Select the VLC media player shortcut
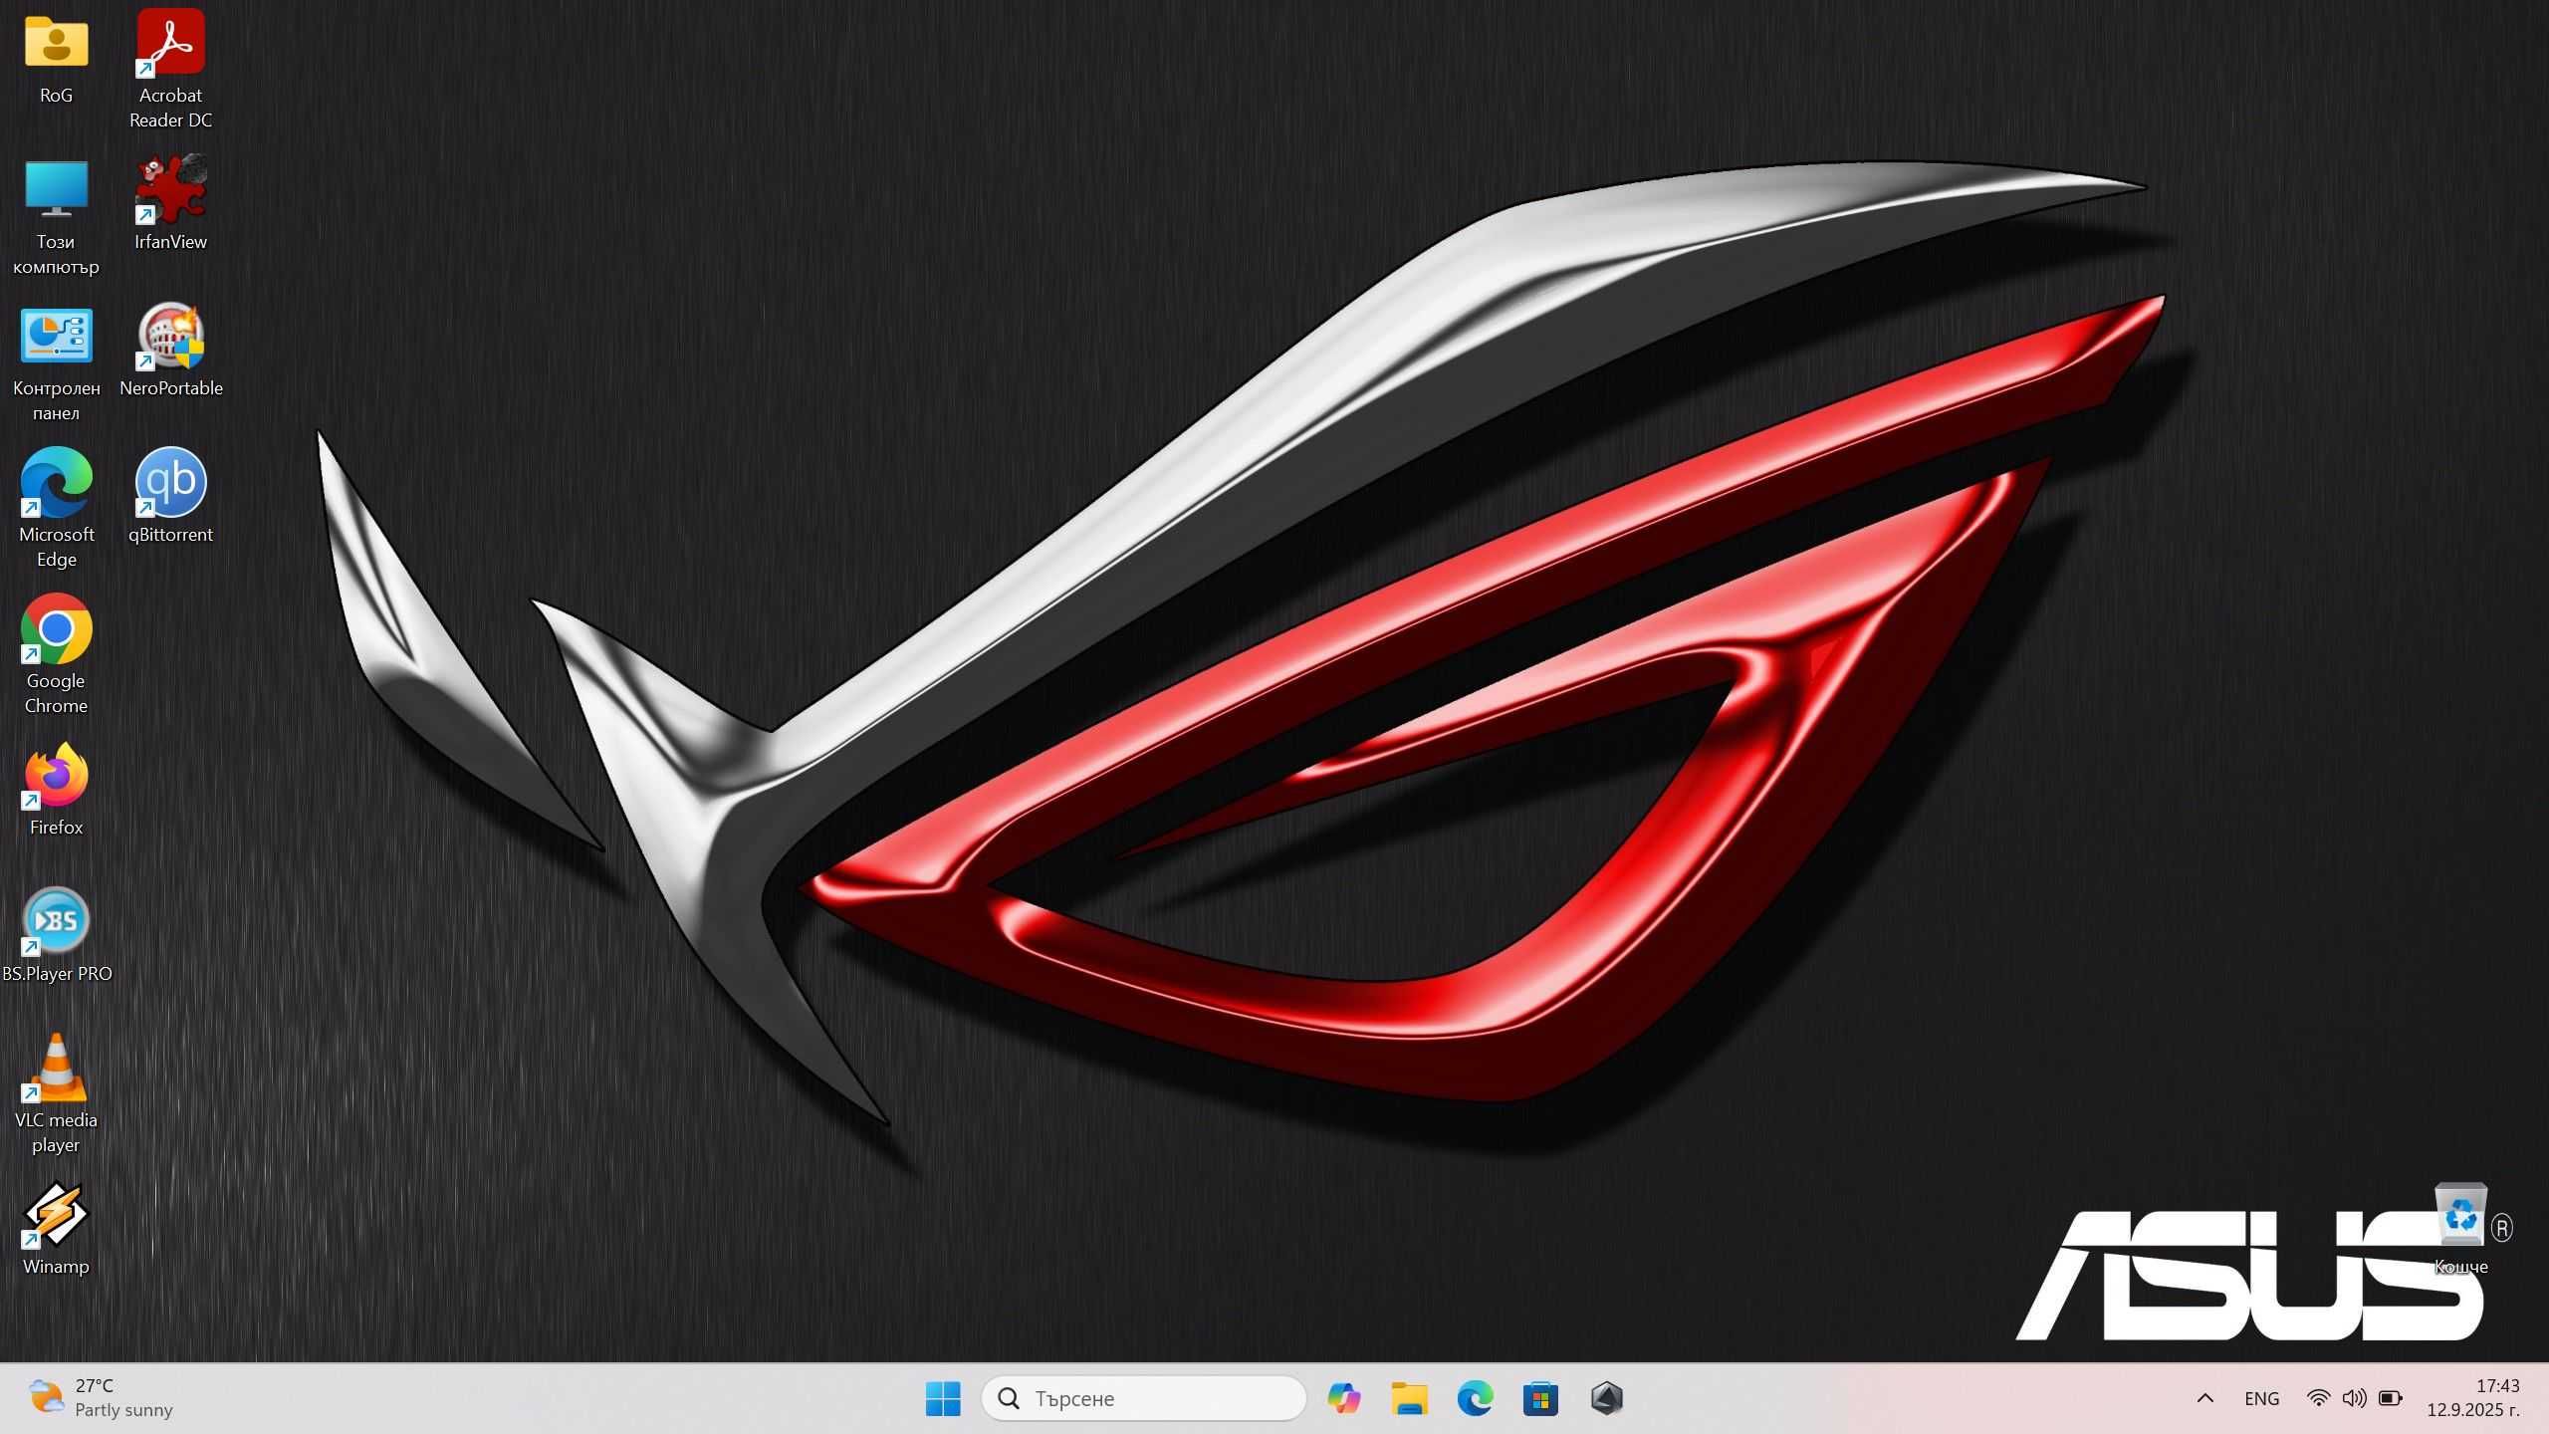Image resolution: width=2549 pixels, height=1434 pixels. point(56,1068)
